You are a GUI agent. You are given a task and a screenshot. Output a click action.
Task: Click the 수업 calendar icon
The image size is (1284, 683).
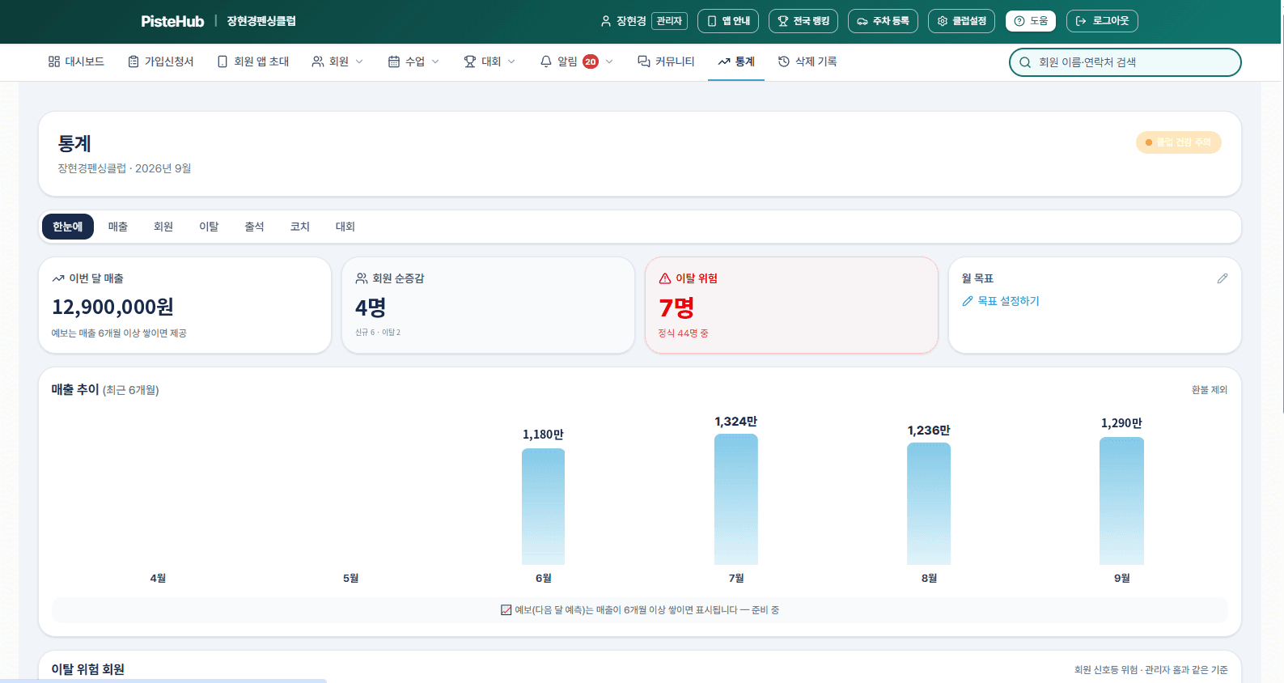(394, 62)
